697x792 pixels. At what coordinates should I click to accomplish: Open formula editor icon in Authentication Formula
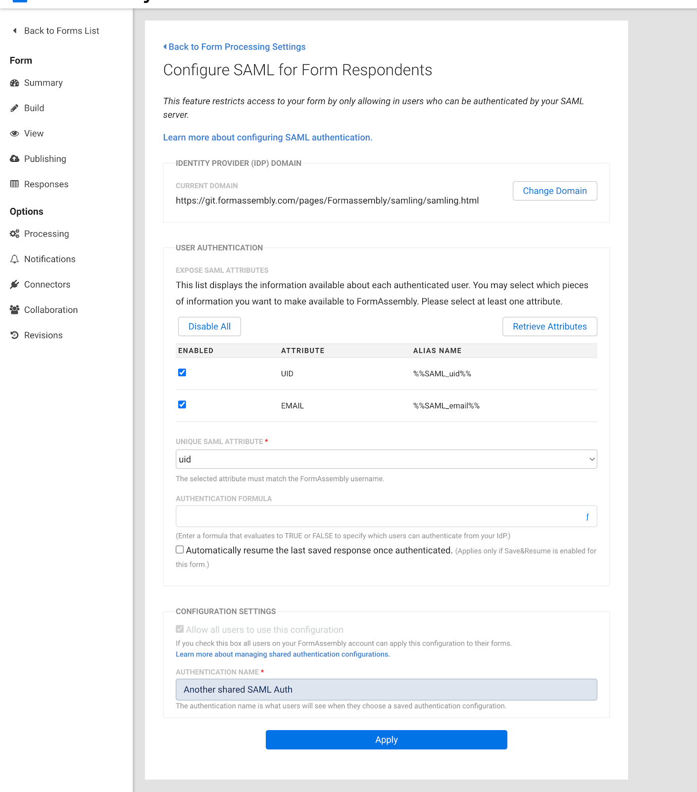587,517
